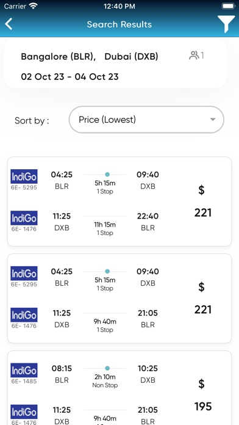
Task: Tap the back arrow icon
Action: point(9,24)
